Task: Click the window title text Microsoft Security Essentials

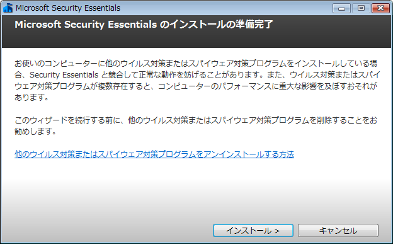Action: 68,8
